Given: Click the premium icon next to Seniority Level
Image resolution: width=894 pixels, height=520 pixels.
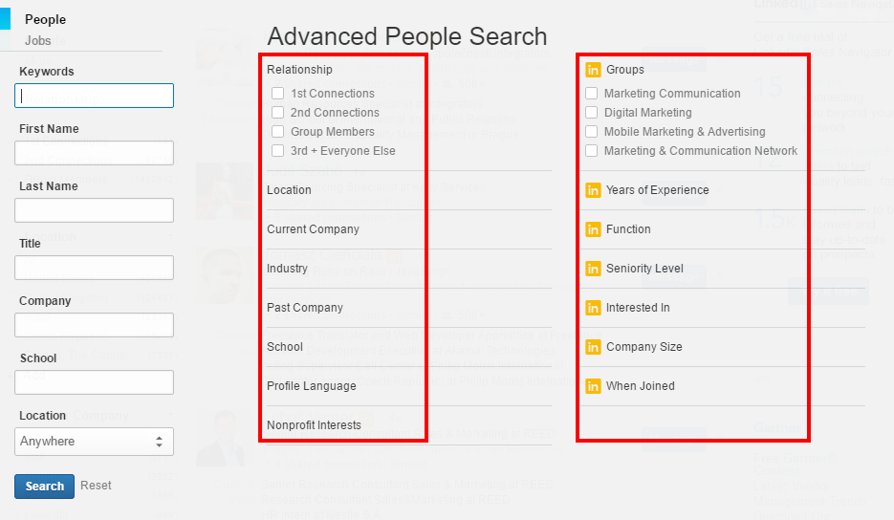Looking at the screenshot, I should tap(593, 269).
